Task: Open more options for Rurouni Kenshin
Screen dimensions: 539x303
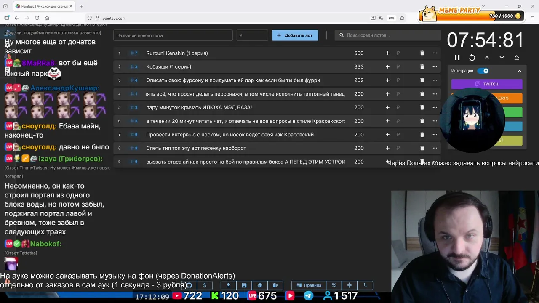Action: click(435, 53)
